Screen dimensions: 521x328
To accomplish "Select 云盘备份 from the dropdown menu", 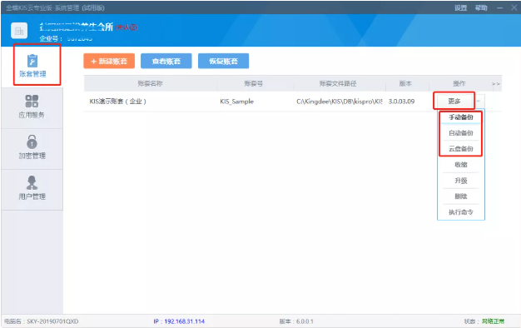I will click(x=461, y=148).
